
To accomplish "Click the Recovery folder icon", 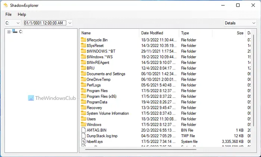I will click(x=84, y=107).
